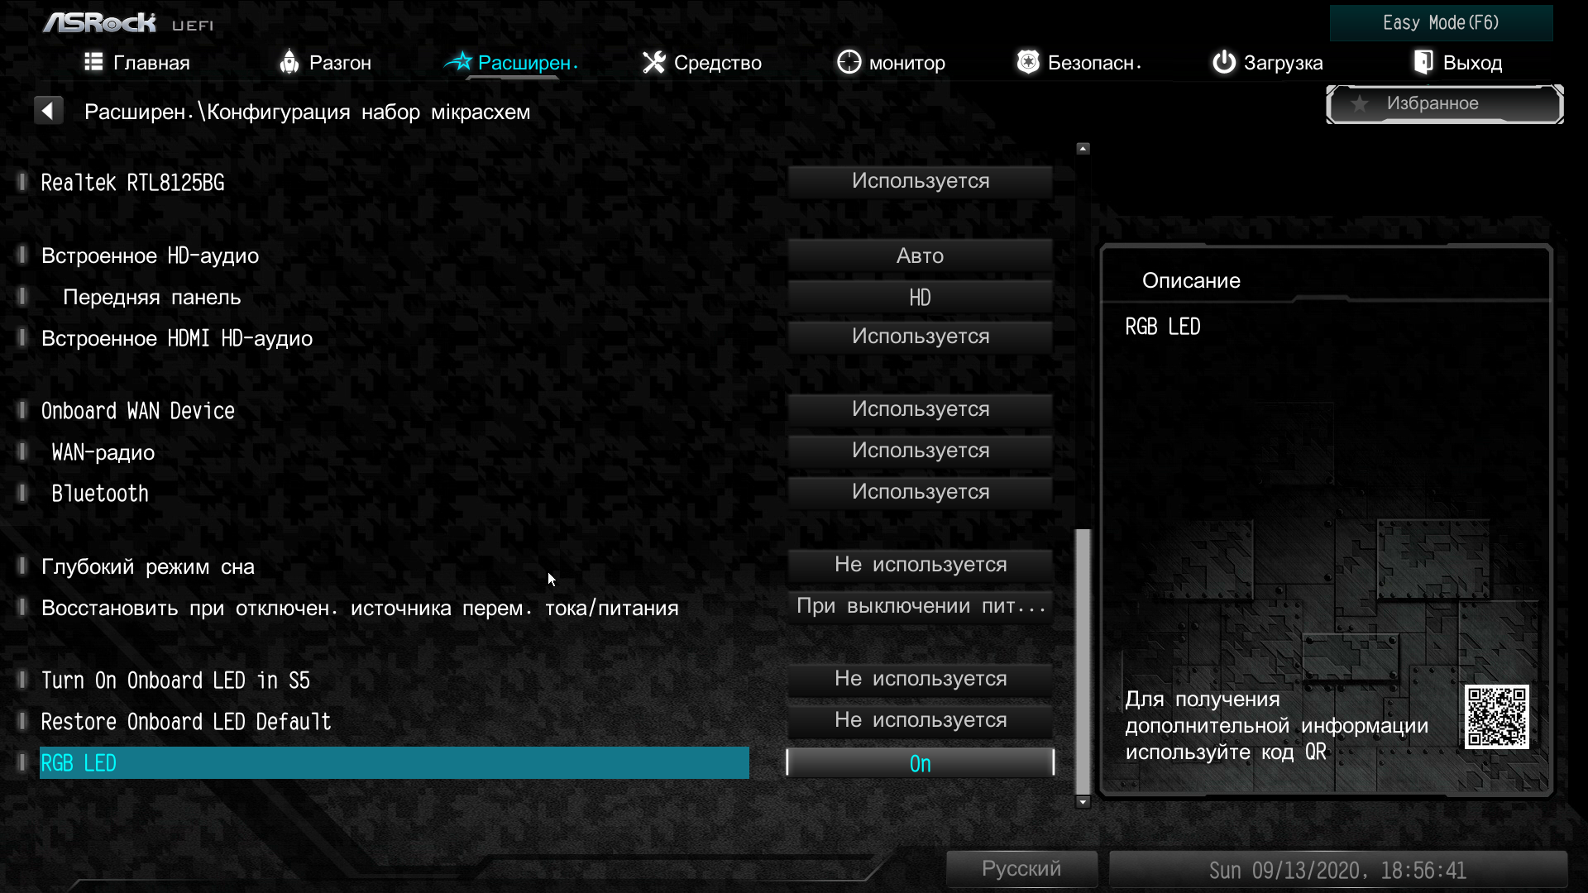Click the Загрузка power icon
Image resolution: width=1588 pixels, height=893 pixels.
pyautogui.click(x=1223, y=62)
